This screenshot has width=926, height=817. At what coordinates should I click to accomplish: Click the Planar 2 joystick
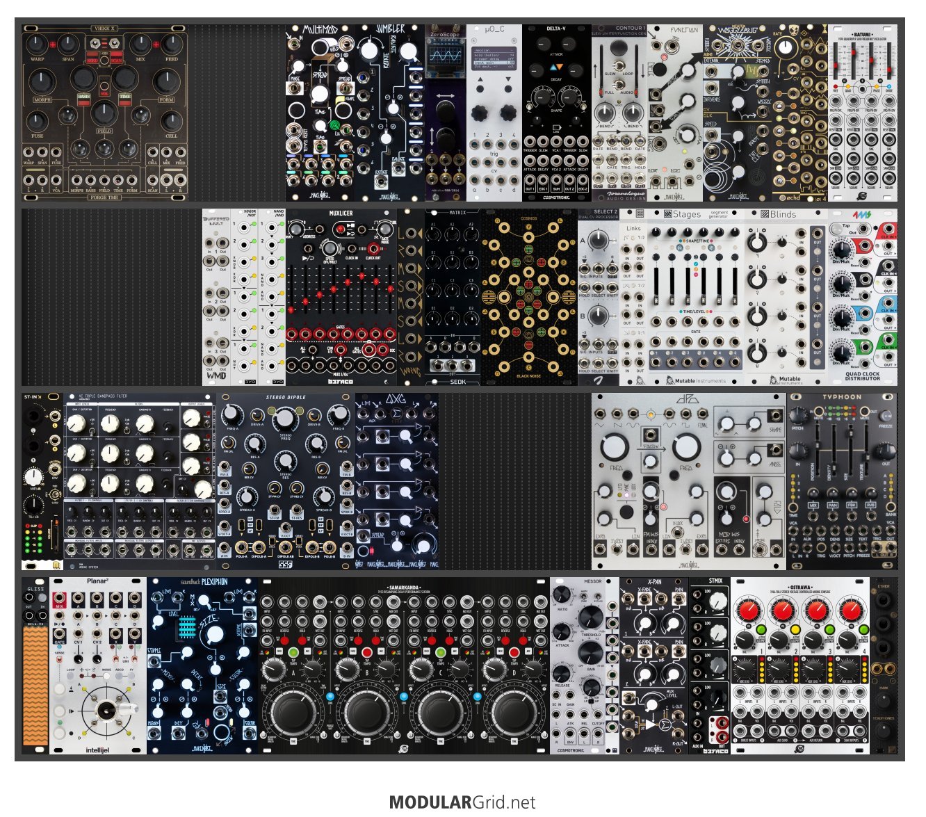(x=108, y=710)
